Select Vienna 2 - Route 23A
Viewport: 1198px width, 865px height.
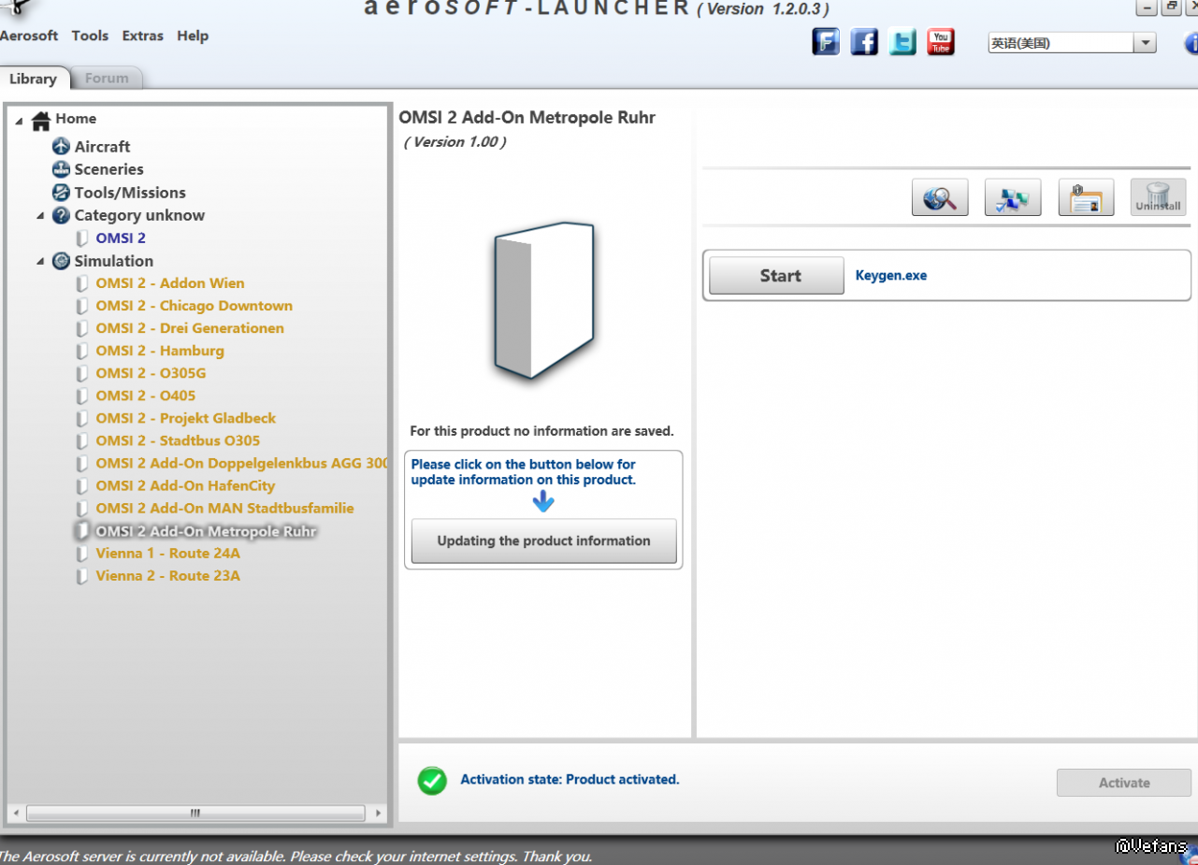(167, 575)
